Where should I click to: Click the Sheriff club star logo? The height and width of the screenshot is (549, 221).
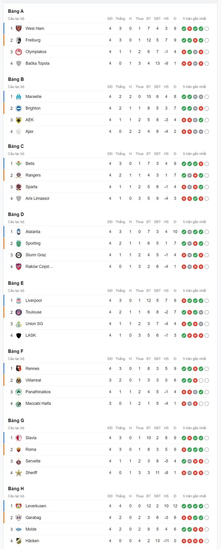[19, 473]
